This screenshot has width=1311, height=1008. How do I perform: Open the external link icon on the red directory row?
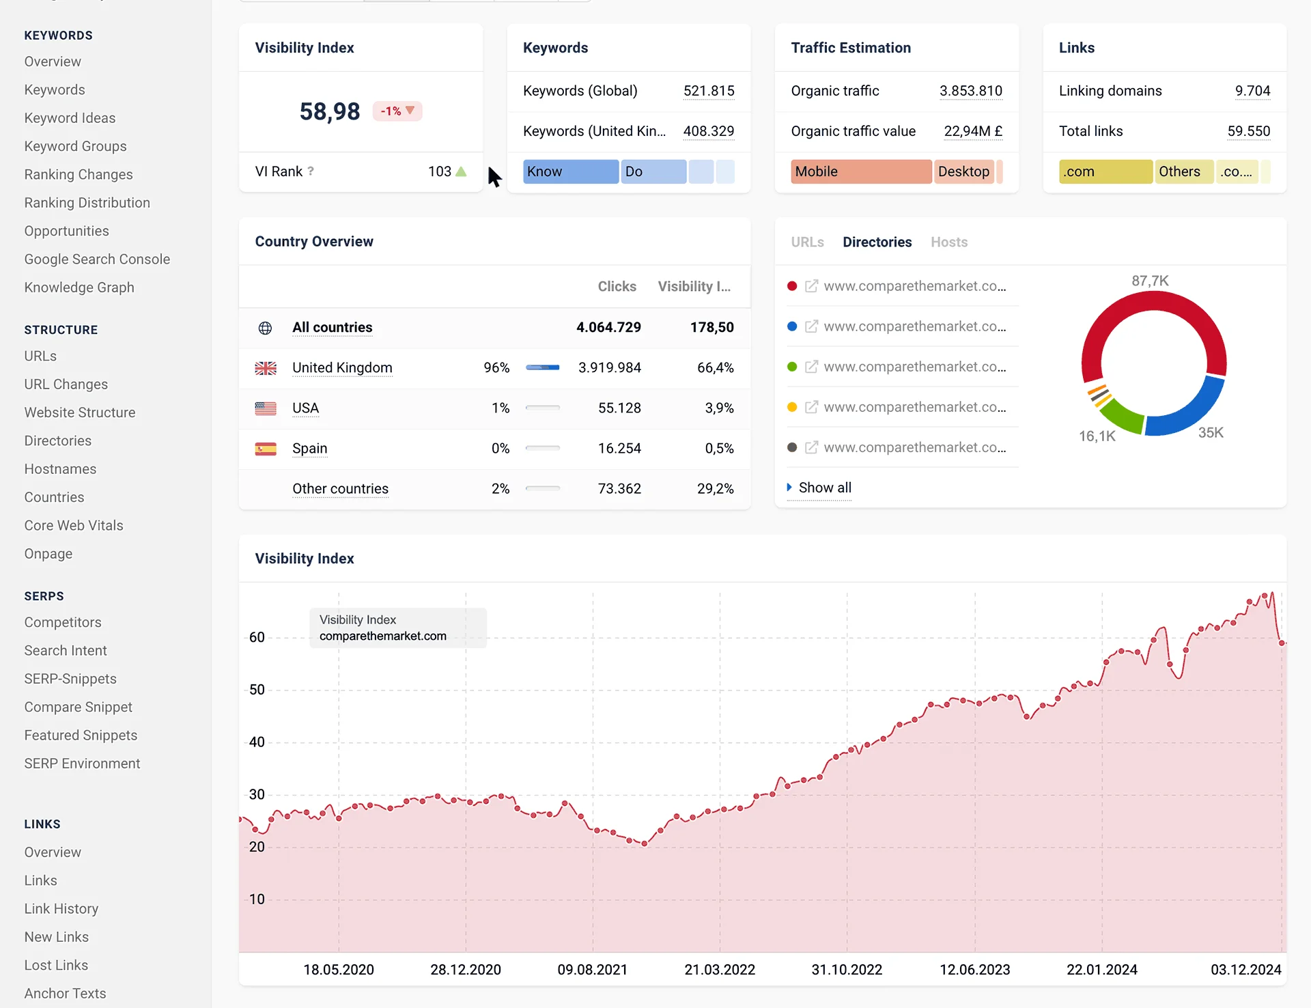pos(811,286)
